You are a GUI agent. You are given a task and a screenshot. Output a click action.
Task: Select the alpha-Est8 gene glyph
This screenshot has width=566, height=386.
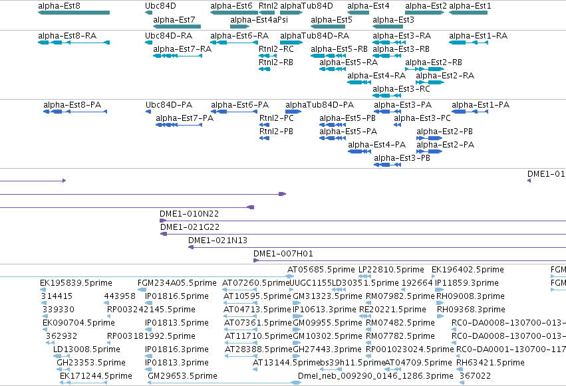(74, 13)
